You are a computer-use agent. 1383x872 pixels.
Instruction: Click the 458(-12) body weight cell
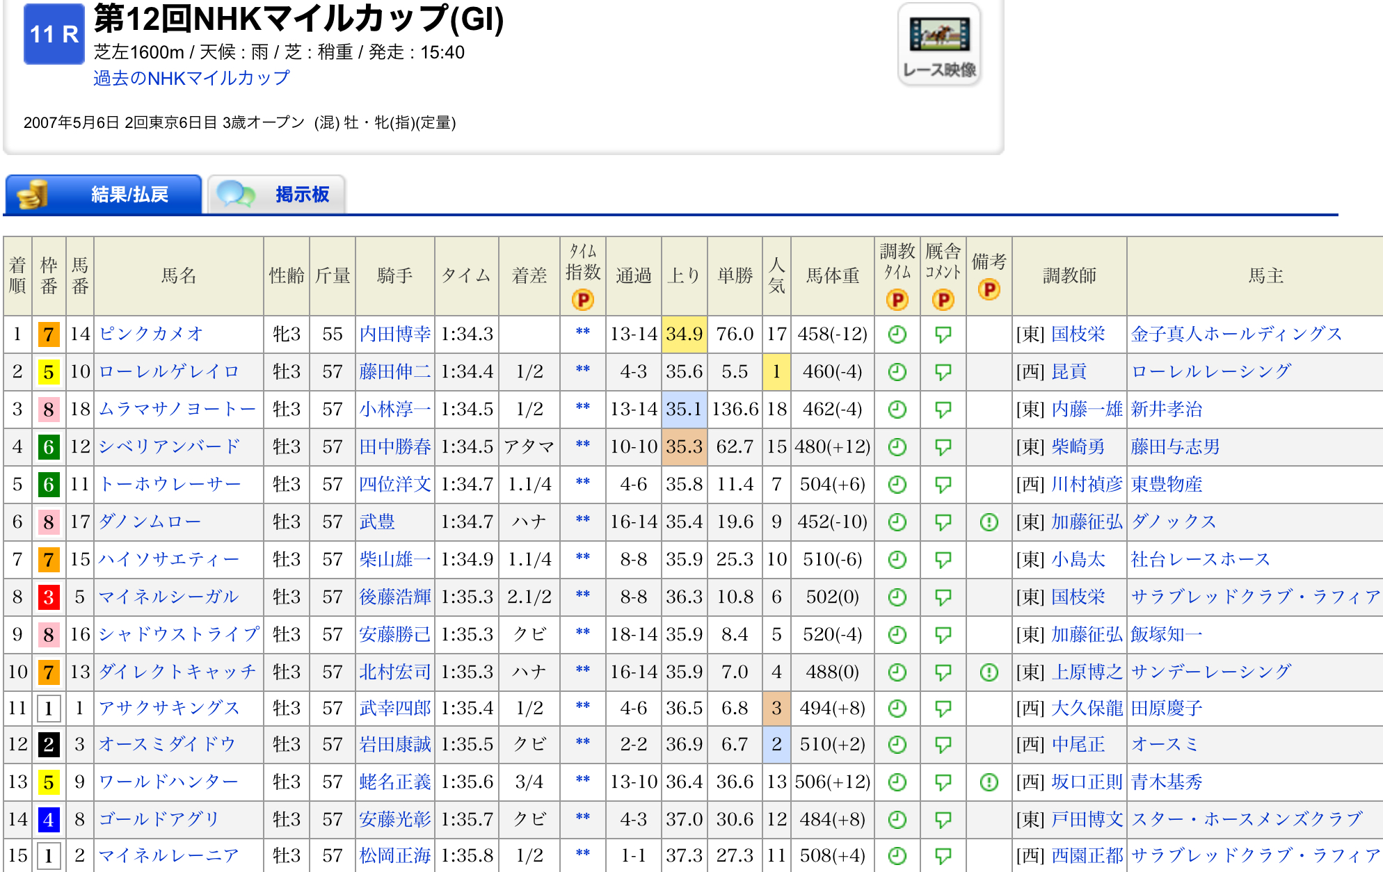(833, 334)
